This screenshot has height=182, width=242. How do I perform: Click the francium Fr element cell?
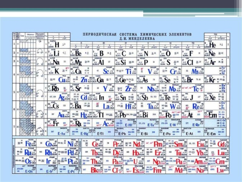click(56, 124)
